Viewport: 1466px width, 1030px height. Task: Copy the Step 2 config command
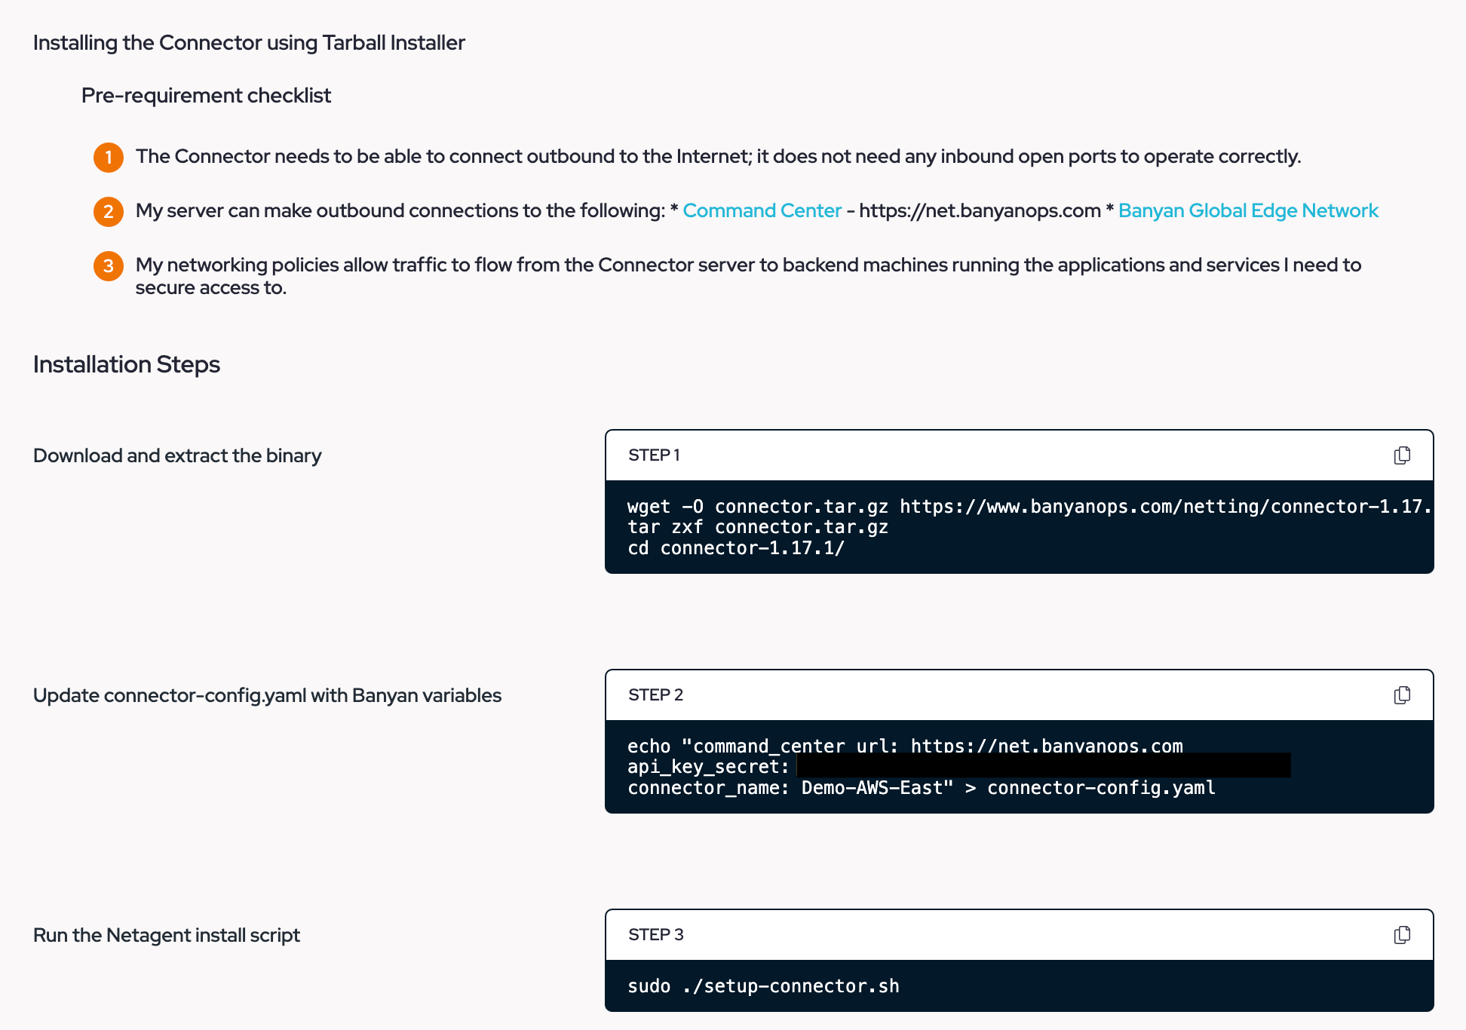1402,695
